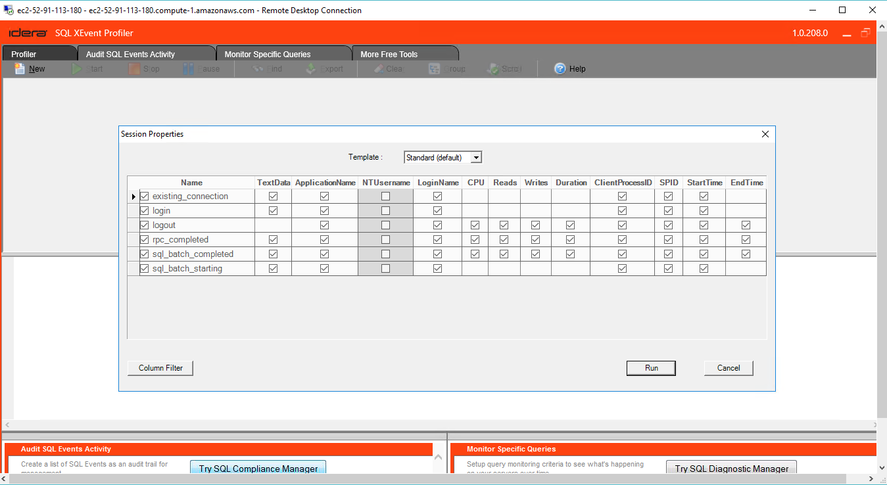Viewport: 887px width, 485px height.
Task: Uncheck CPU for rpc_completed
Action: point(475,239)
